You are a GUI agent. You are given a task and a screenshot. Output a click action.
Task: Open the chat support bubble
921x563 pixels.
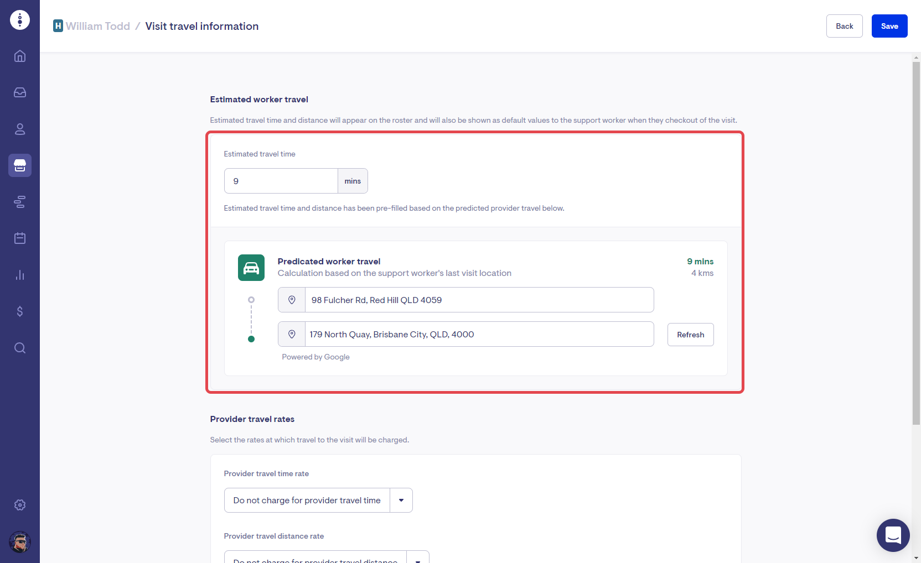click(893, 535)
